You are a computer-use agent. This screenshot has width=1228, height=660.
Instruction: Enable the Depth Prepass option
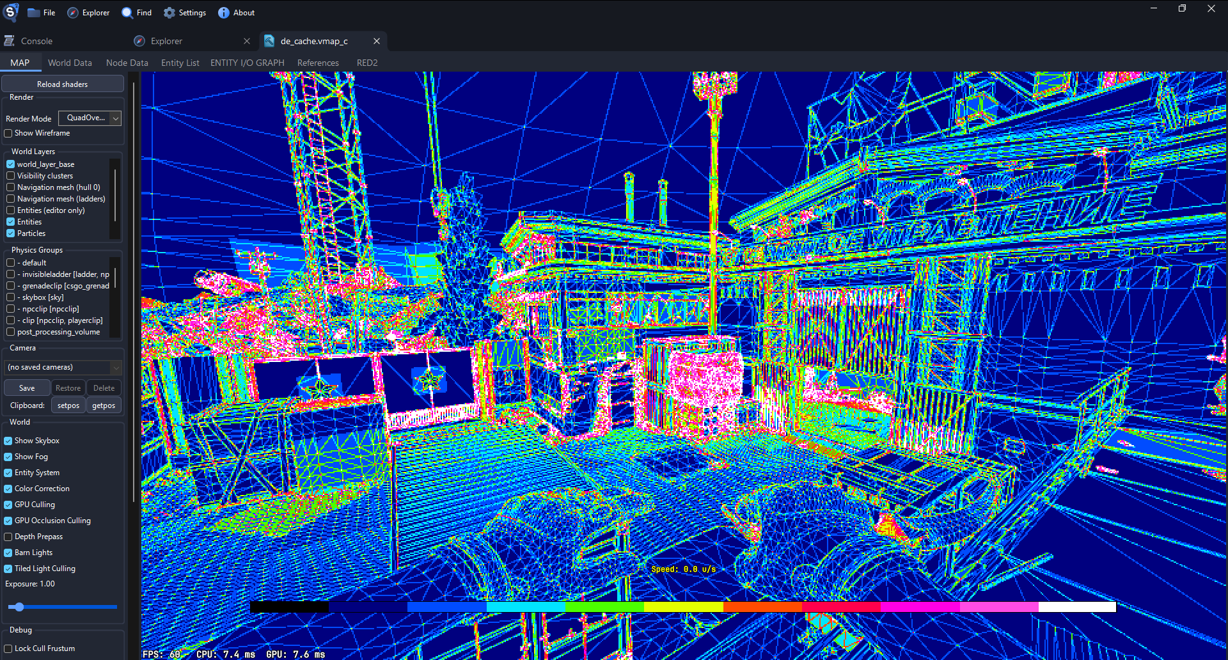coord(8,537)
